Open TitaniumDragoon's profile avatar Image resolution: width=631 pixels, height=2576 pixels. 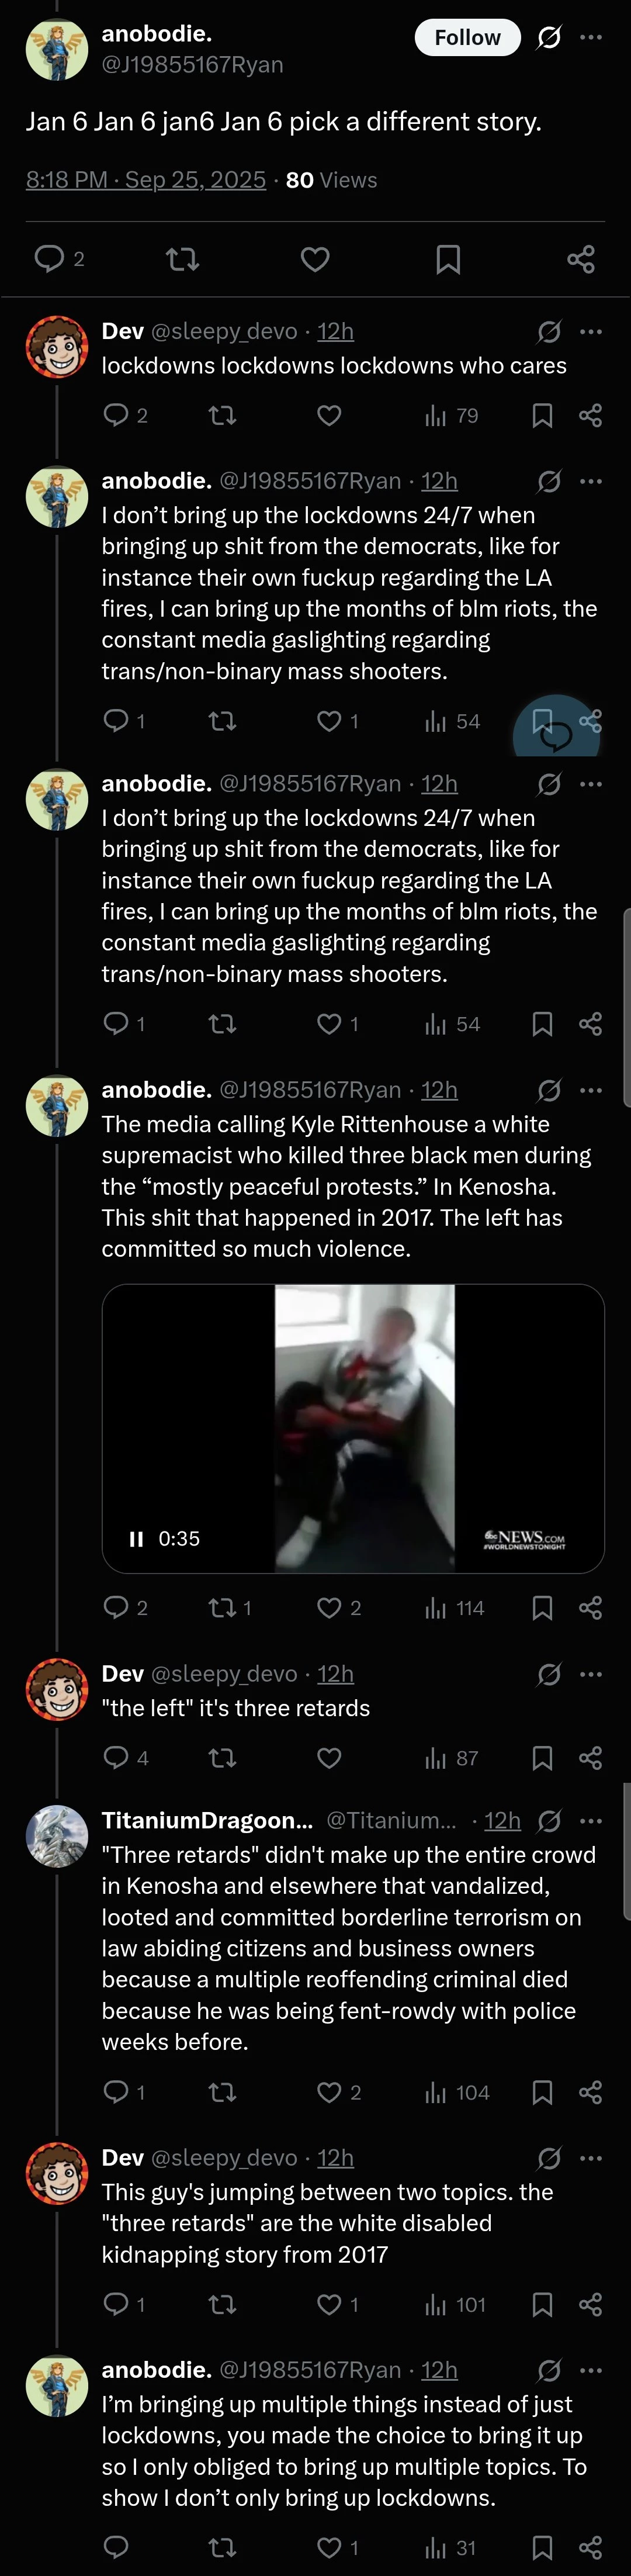pos(57,1836)
